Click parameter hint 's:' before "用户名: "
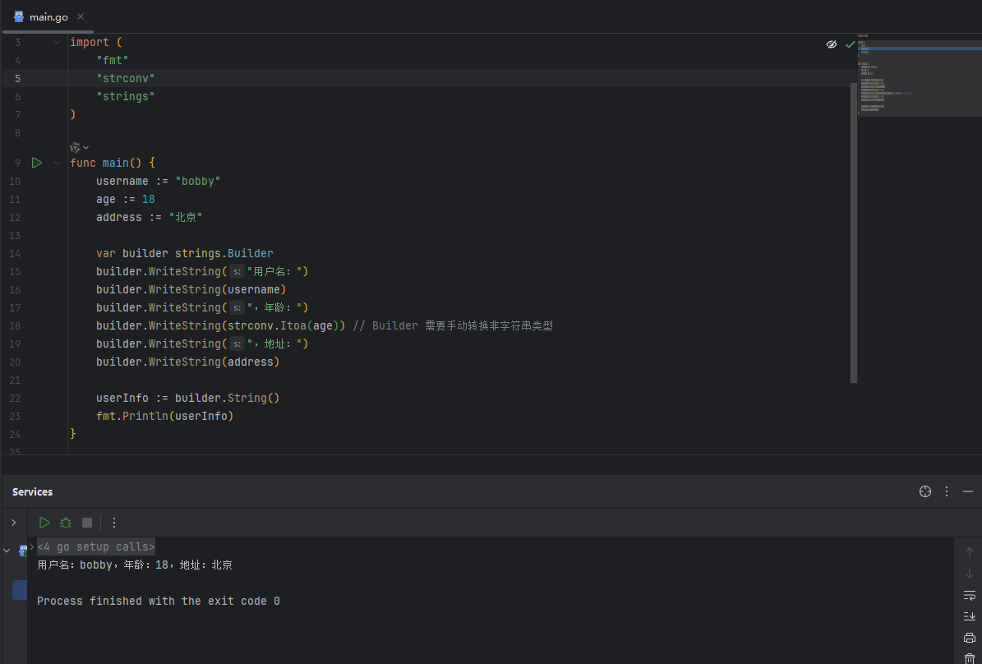This screenshot has height=664, width=982. (237, 272)
